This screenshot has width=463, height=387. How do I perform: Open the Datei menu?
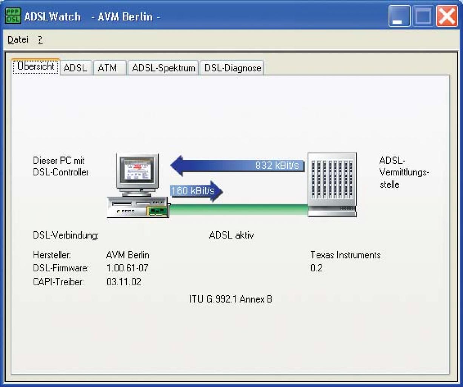click(x=18, y=40)
